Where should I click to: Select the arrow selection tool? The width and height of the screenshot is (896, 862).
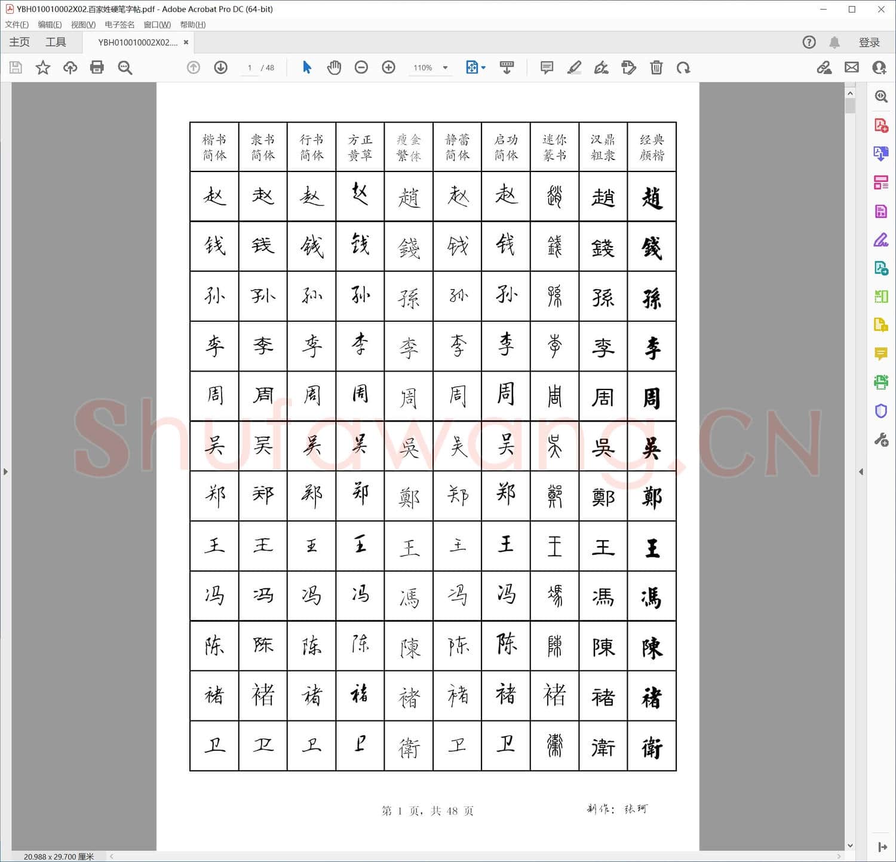pyautogui.click(x=307, y=68)
